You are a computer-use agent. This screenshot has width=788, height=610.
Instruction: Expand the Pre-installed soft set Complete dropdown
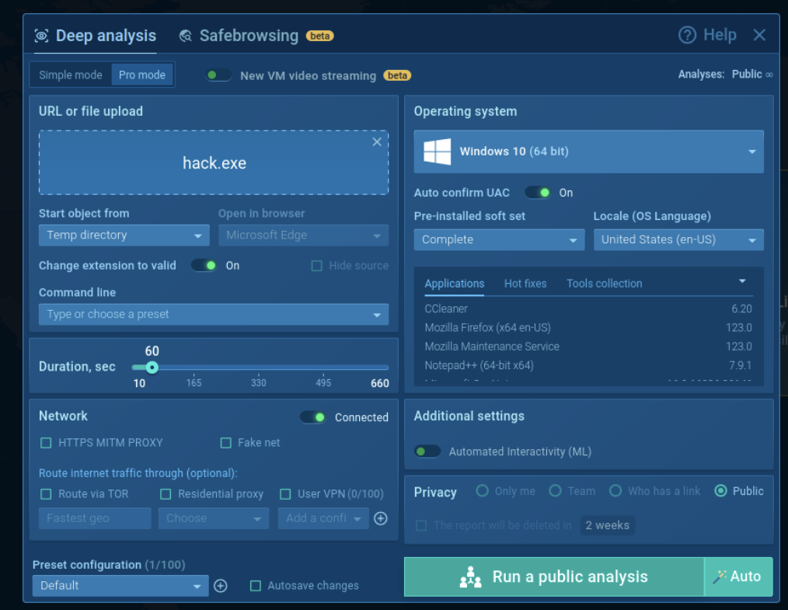coord(499,240)
